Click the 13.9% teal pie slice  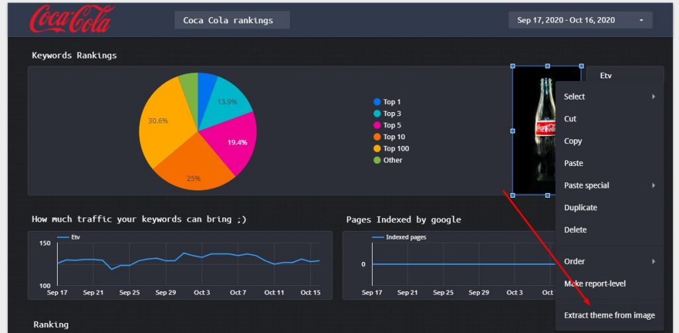click(227, 103)
